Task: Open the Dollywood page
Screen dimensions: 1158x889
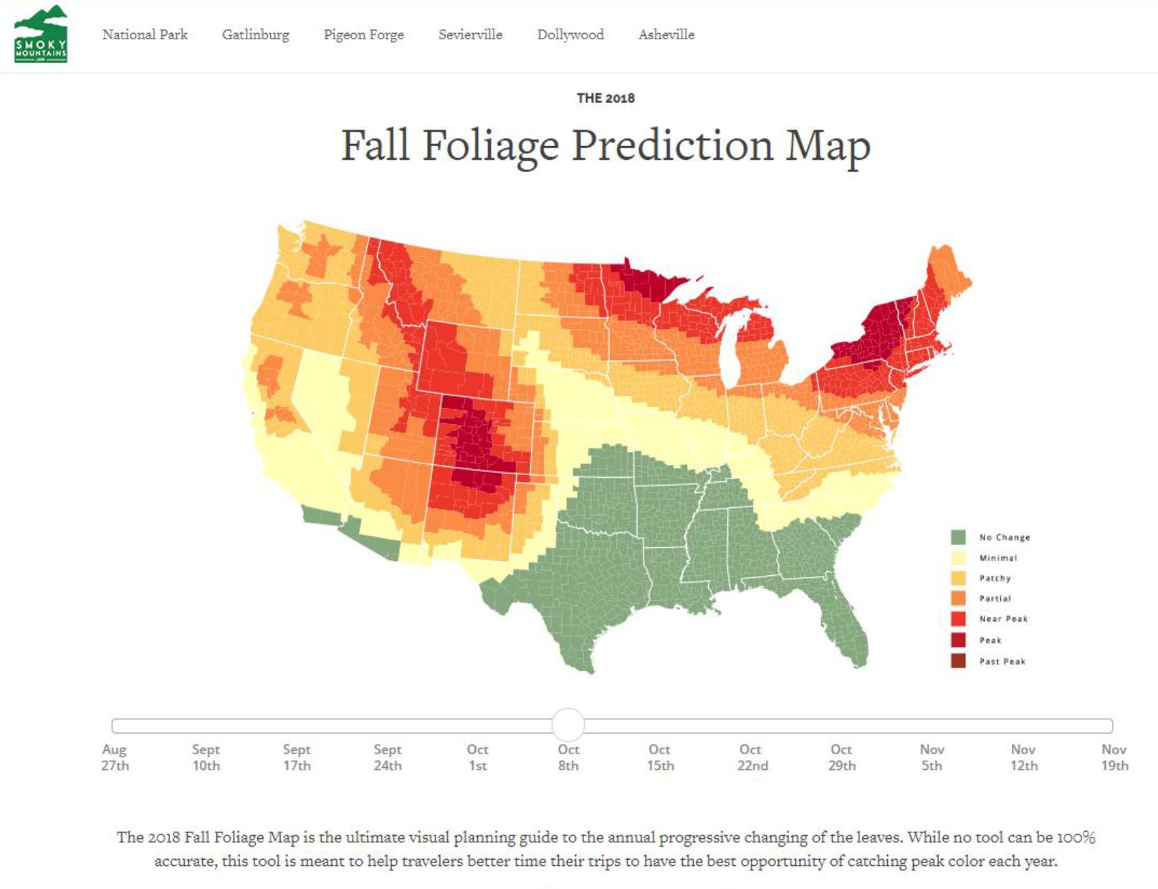Action: click(x=570, y=34)
